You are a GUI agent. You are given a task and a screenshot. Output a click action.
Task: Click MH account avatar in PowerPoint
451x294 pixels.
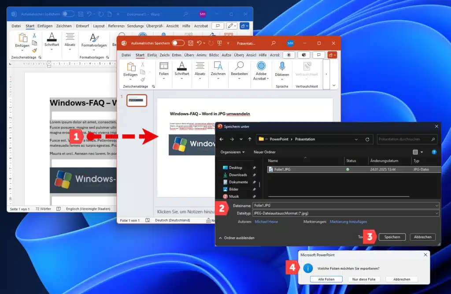coord(290,43)
